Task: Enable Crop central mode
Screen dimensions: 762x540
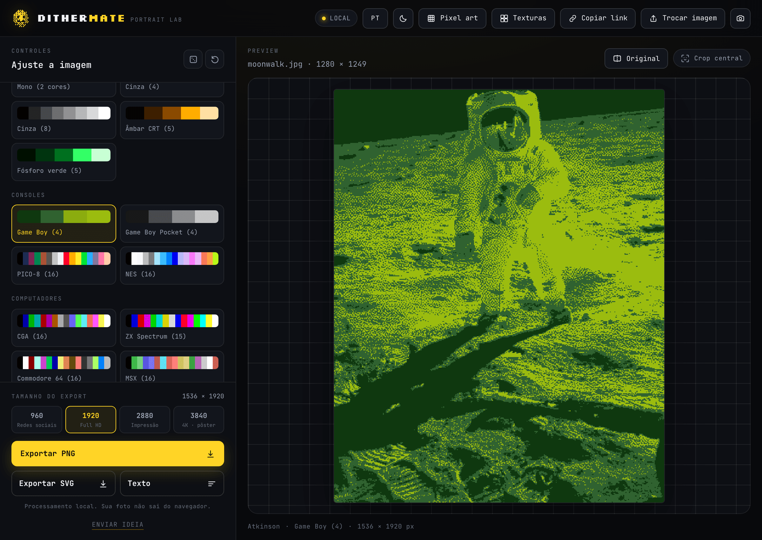Action: pyautogui.click(x=712, y=58)
